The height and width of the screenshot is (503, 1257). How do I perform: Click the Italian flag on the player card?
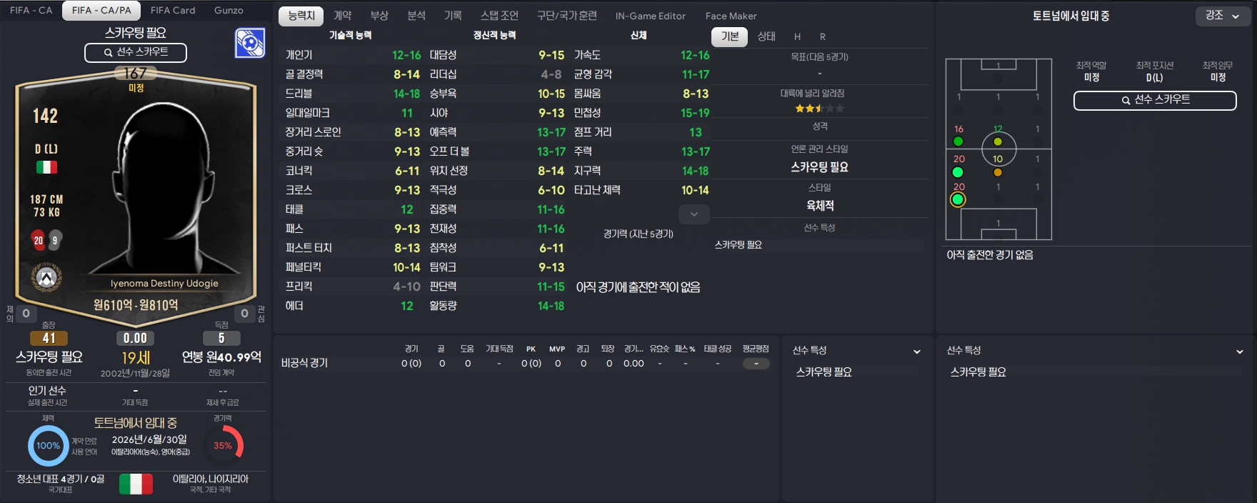click(x=46, y=167)
